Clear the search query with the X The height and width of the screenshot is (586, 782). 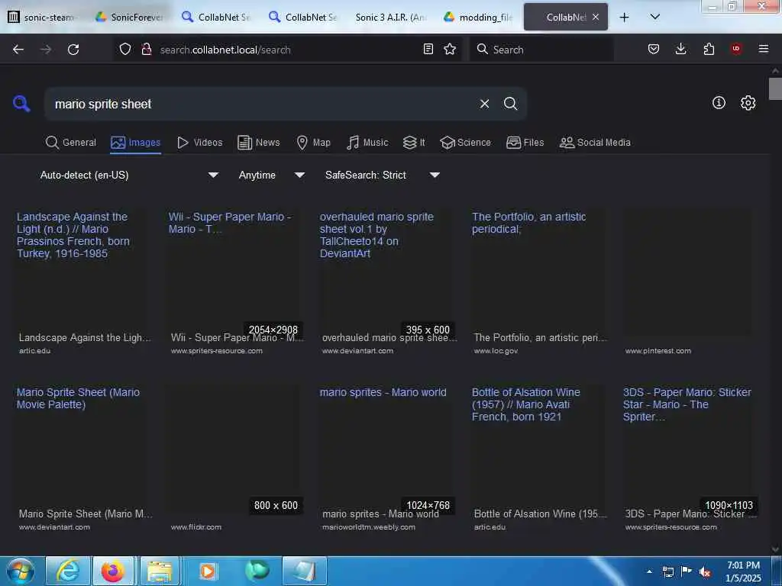pos(484,104)
